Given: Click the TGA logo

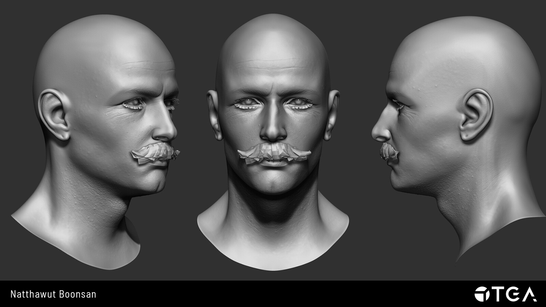Looking at the screenshot, I should tap(505, 294).
